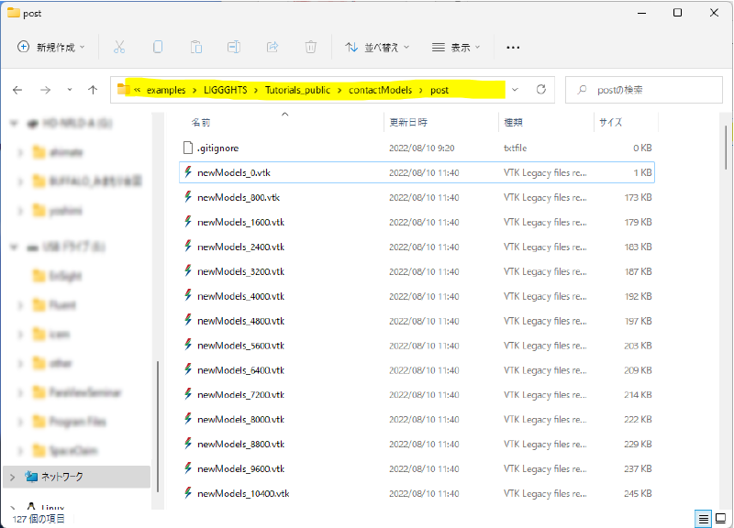Switch to large thumbnails view toggle
The image size is (734, 528).
719,519
